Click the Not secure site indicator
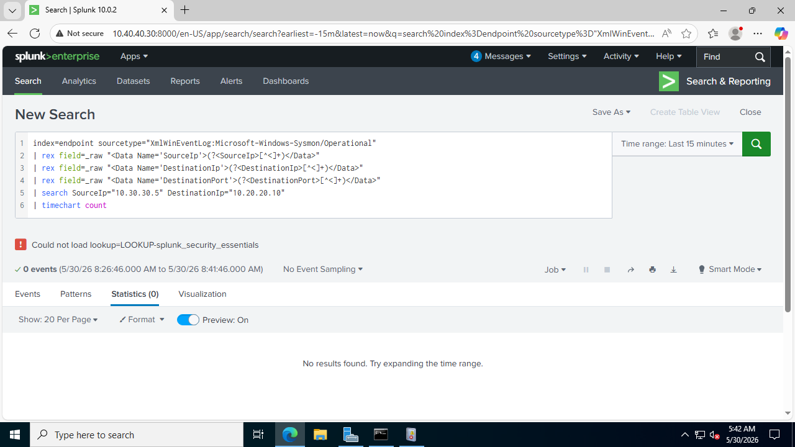 tap(79, 34)
